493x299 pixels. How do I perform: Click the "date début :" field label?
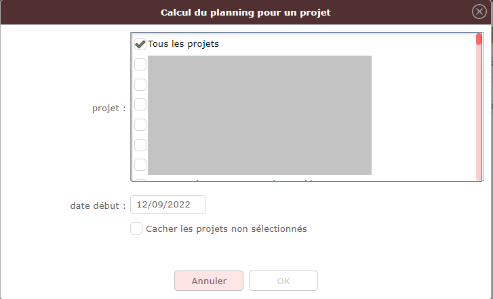pos(98,205)
